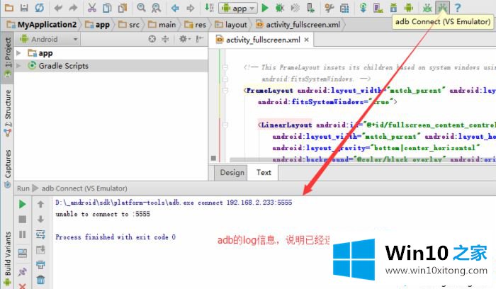Screen dimensions: 496x289
Task: Click the adb Connect (VS Emulator) toolbar icon
Action: pyautogui.click(x=442, y=8)
